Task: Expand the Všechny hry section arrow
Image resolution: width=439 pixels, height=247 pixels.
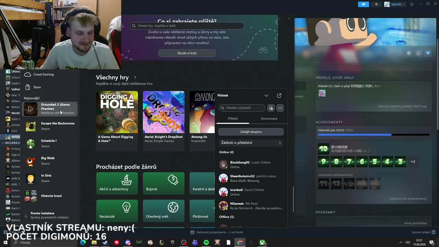Action: pyautogui.click(x=135, y=78)
